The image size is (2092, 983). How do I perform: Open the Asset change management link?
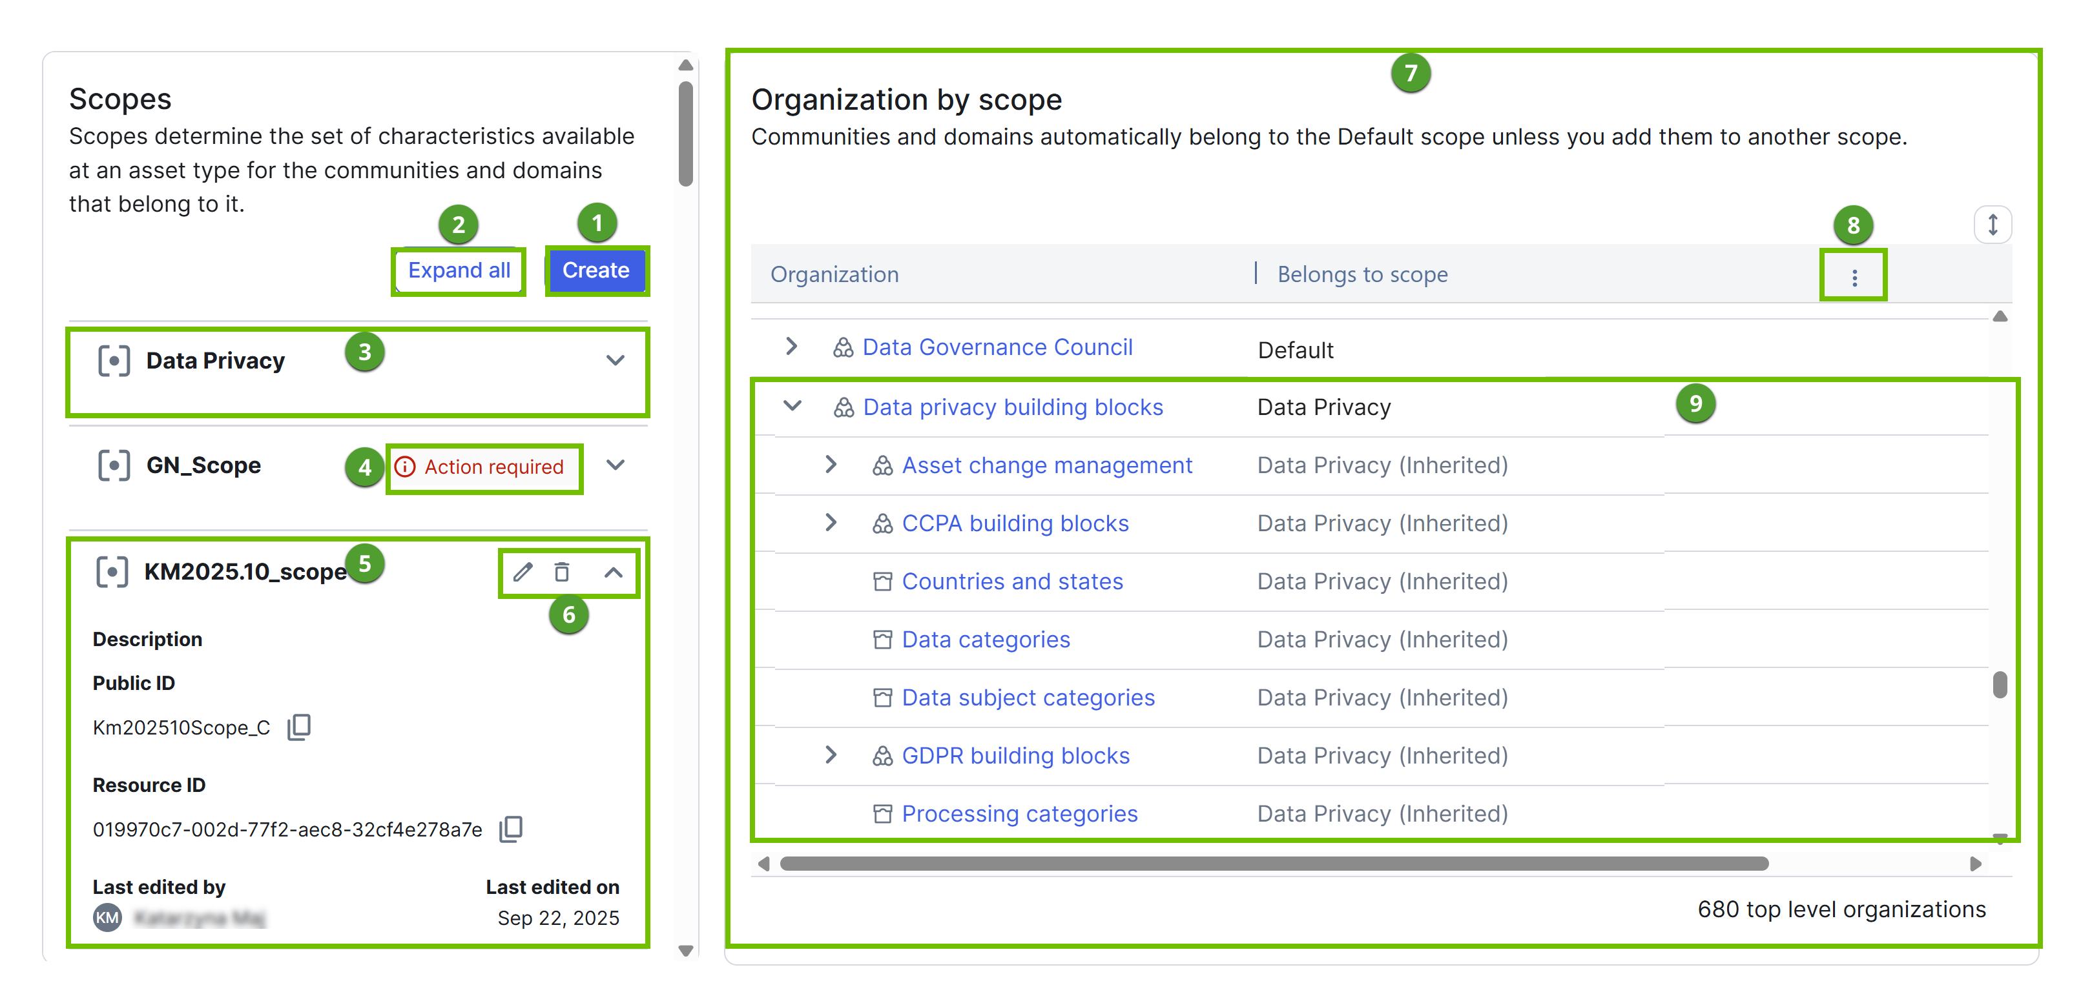point(1046,465)
